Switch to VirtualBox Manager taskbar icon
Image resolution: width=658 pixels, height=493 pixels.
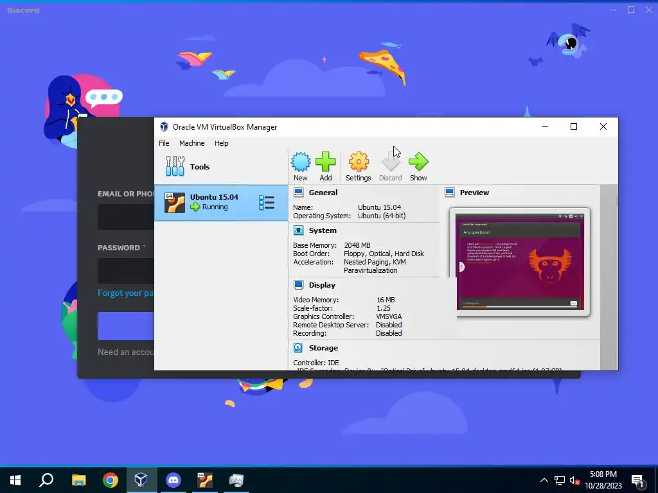141,480
